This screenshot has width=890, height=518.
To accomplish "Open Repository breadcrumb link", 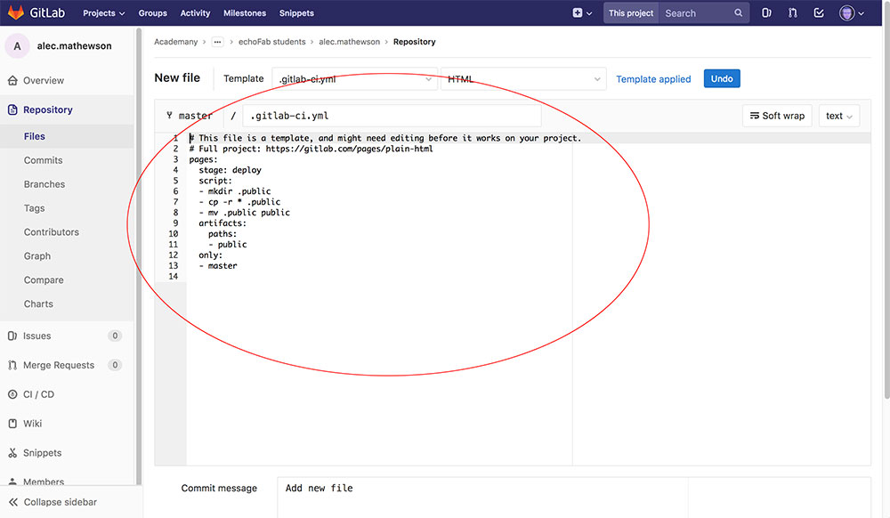I will point(415,42).
